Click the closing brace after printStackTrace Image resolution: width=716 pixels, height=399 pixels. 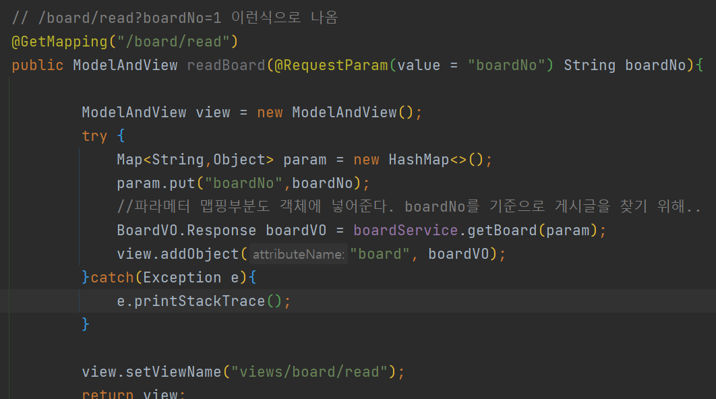click(86, 325)
